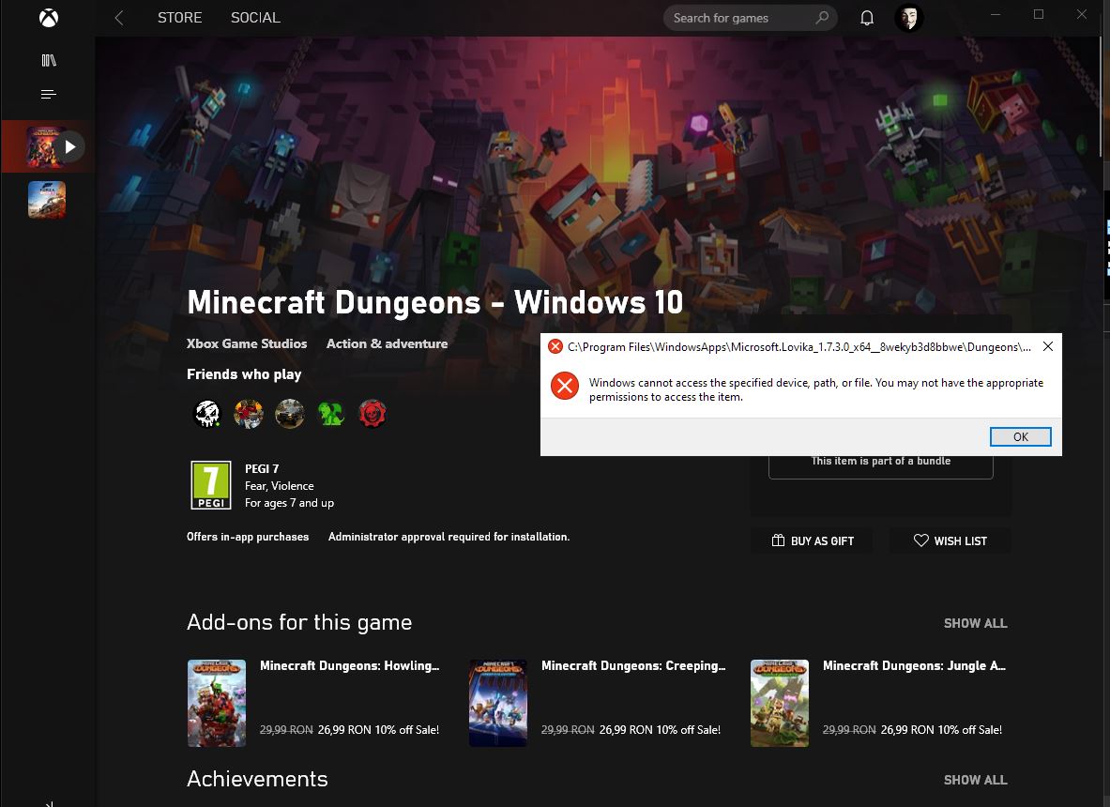Click This item is part of a bundle

[x=881, y=461]
